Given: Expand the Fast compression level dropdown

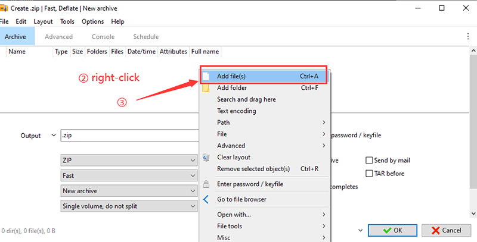Looking at the screenshot, I should 129,176.
